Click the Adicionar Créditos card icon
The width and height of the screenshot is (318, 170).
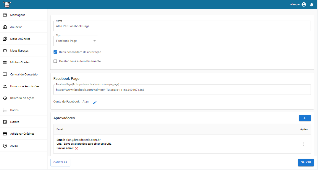(5, 134)
